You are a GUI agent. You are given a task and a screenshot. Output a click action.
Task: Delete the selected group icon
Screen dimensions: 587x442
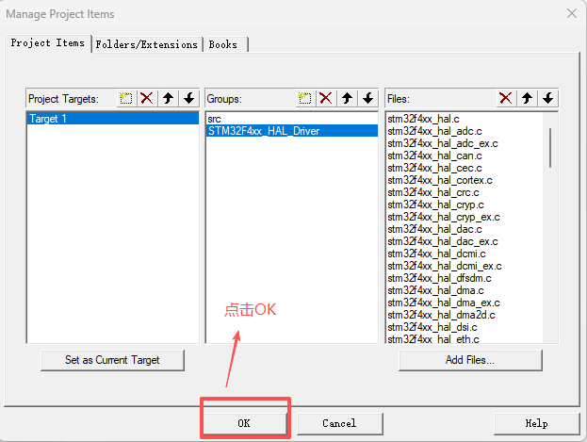(326, 98)
